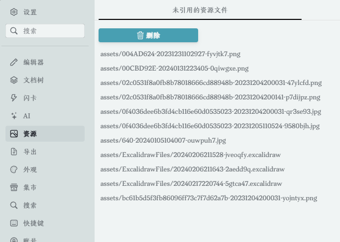Open the 文档树 settings section

tap(45, 80)
